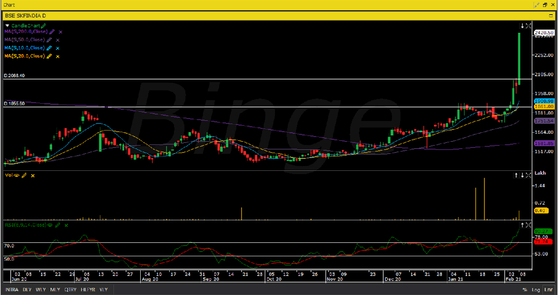Toggle Log scale mode
This screenshot has width=558, height=295.
[535, 290]
